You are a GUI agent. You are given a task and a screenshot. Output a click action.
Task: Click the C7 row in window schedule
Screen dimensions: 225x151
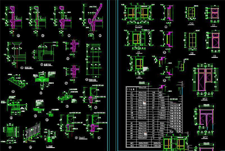tap(132, 111)
